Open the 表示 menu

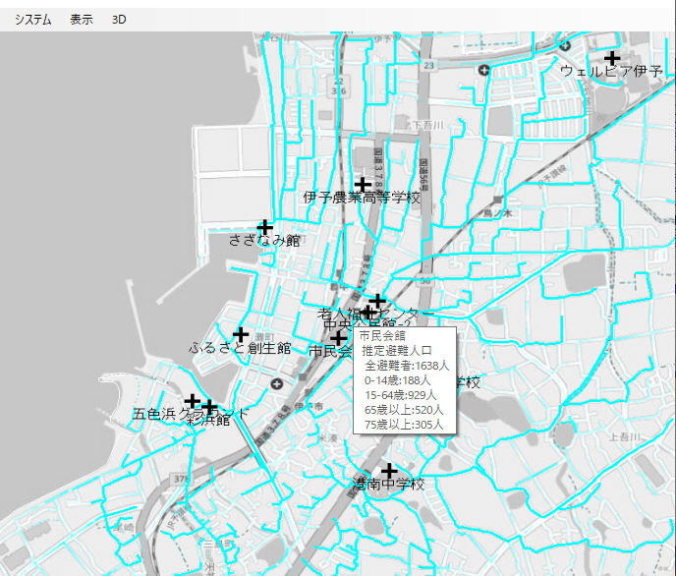(82, 19)
